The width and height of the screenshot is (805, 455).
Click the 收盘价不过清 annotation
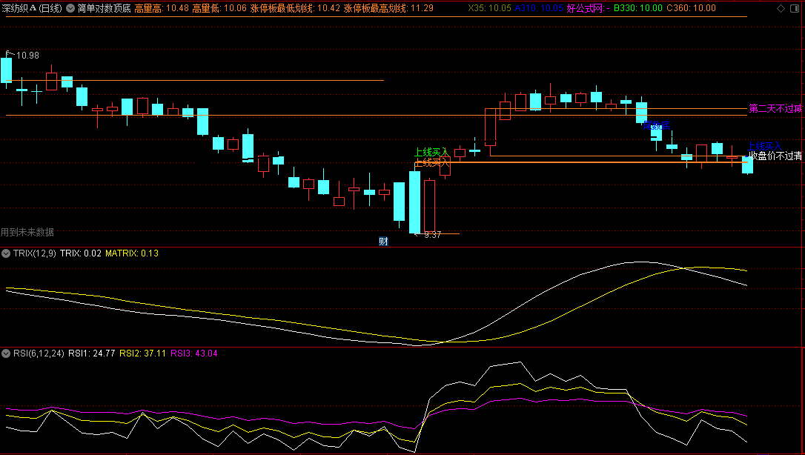(775, 156)
